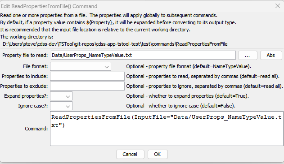284x164 pixels.
Task: Browse for property file with ... button
Action: point(248,55)
